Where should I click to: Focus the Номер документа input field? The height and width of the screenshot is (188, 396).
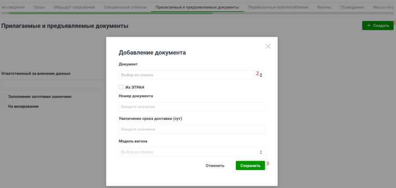pos(192,107)
